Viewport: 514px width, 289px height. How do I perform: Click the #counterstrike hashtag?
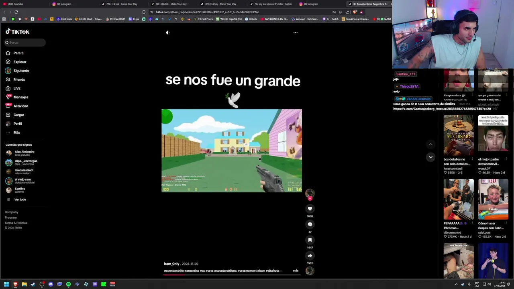173,271
